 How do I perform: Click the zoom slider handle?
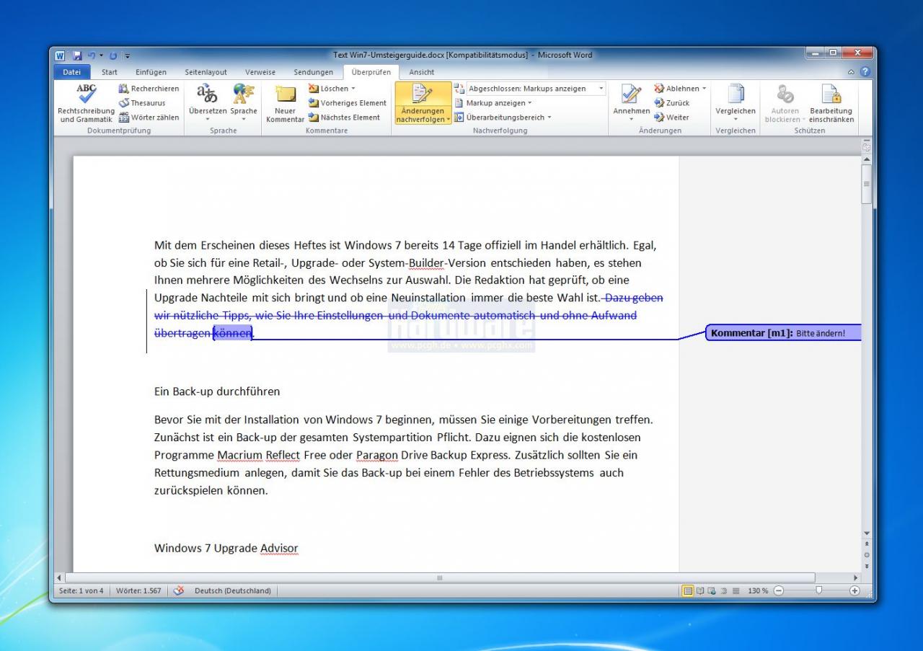tap(818, 590)
